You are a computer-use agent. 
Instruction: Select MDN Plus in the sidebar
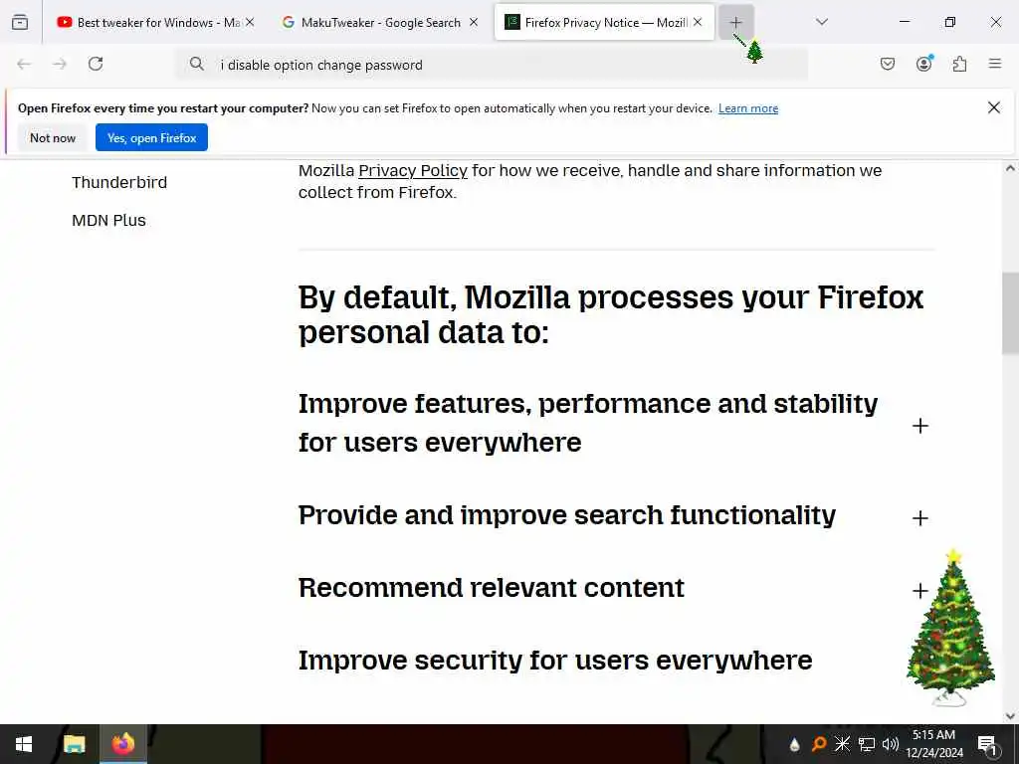click(x=108, y=220)
